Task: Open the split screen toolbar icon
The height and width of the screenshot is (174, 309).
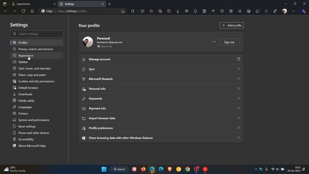Action: click(142, 11)
